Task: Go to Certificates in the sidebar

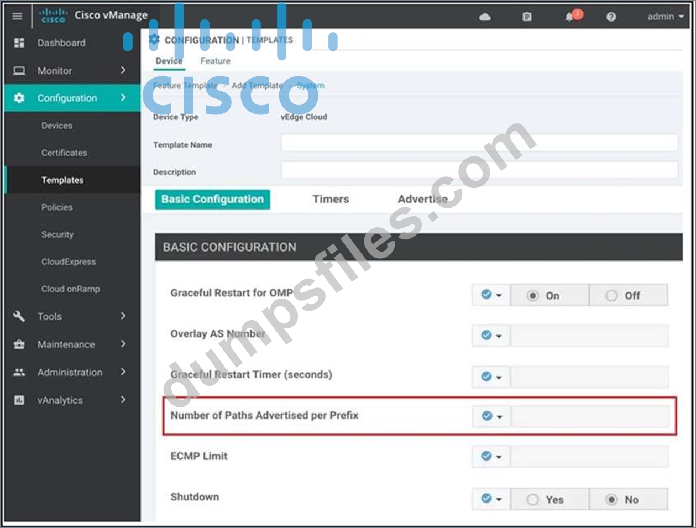Action: [64, 153]
